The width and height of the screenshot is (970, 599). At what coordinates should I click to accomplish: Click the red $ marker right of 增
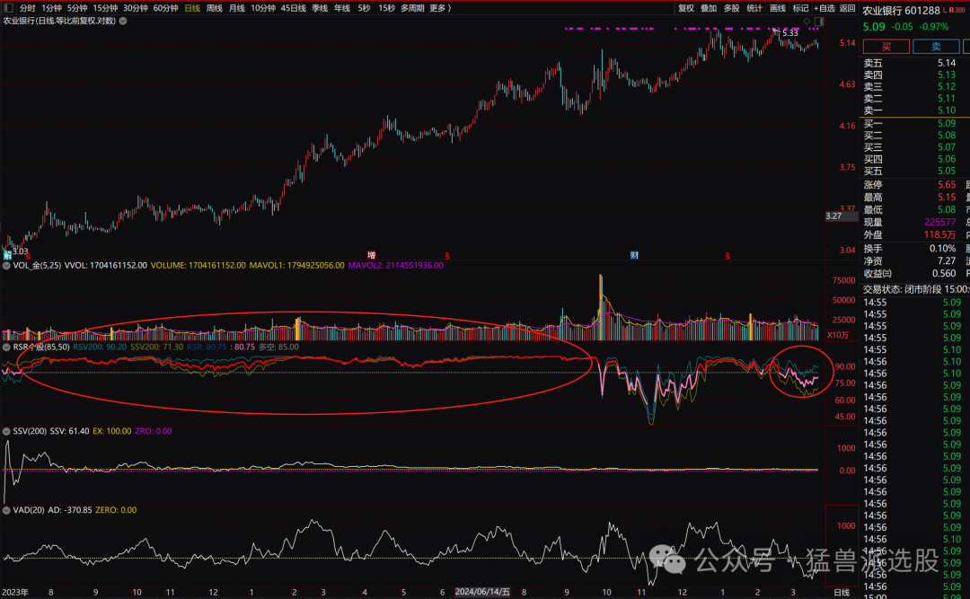(447, 256)
